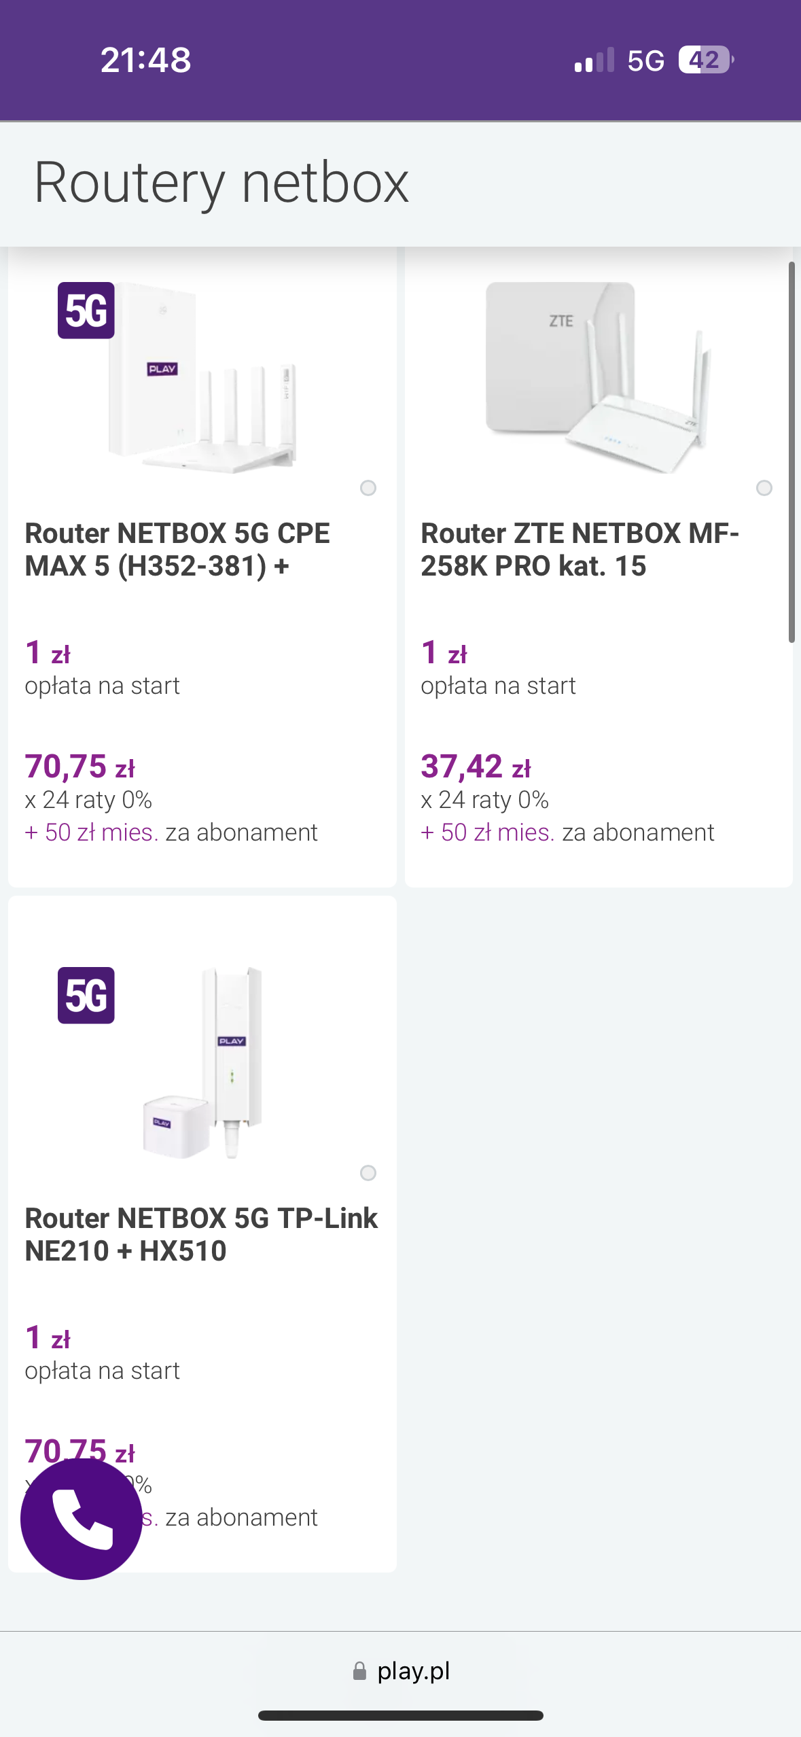Open the Router ZTE NETBOX MF-258K PRO title
Viewport: 801px width, 1737px height.
pyautogui.click(x=580, y=549)
